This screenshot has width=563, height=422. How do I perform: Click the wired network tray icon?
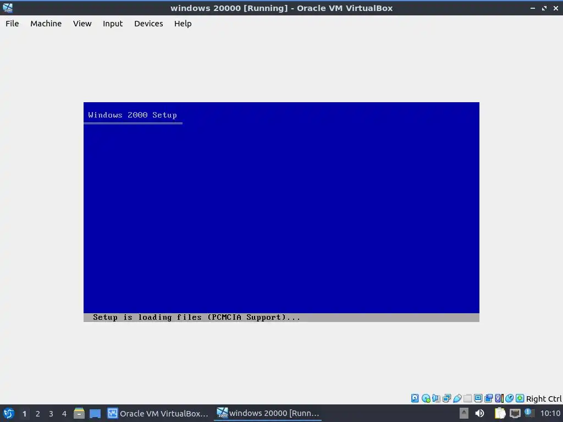coord(515,413)
